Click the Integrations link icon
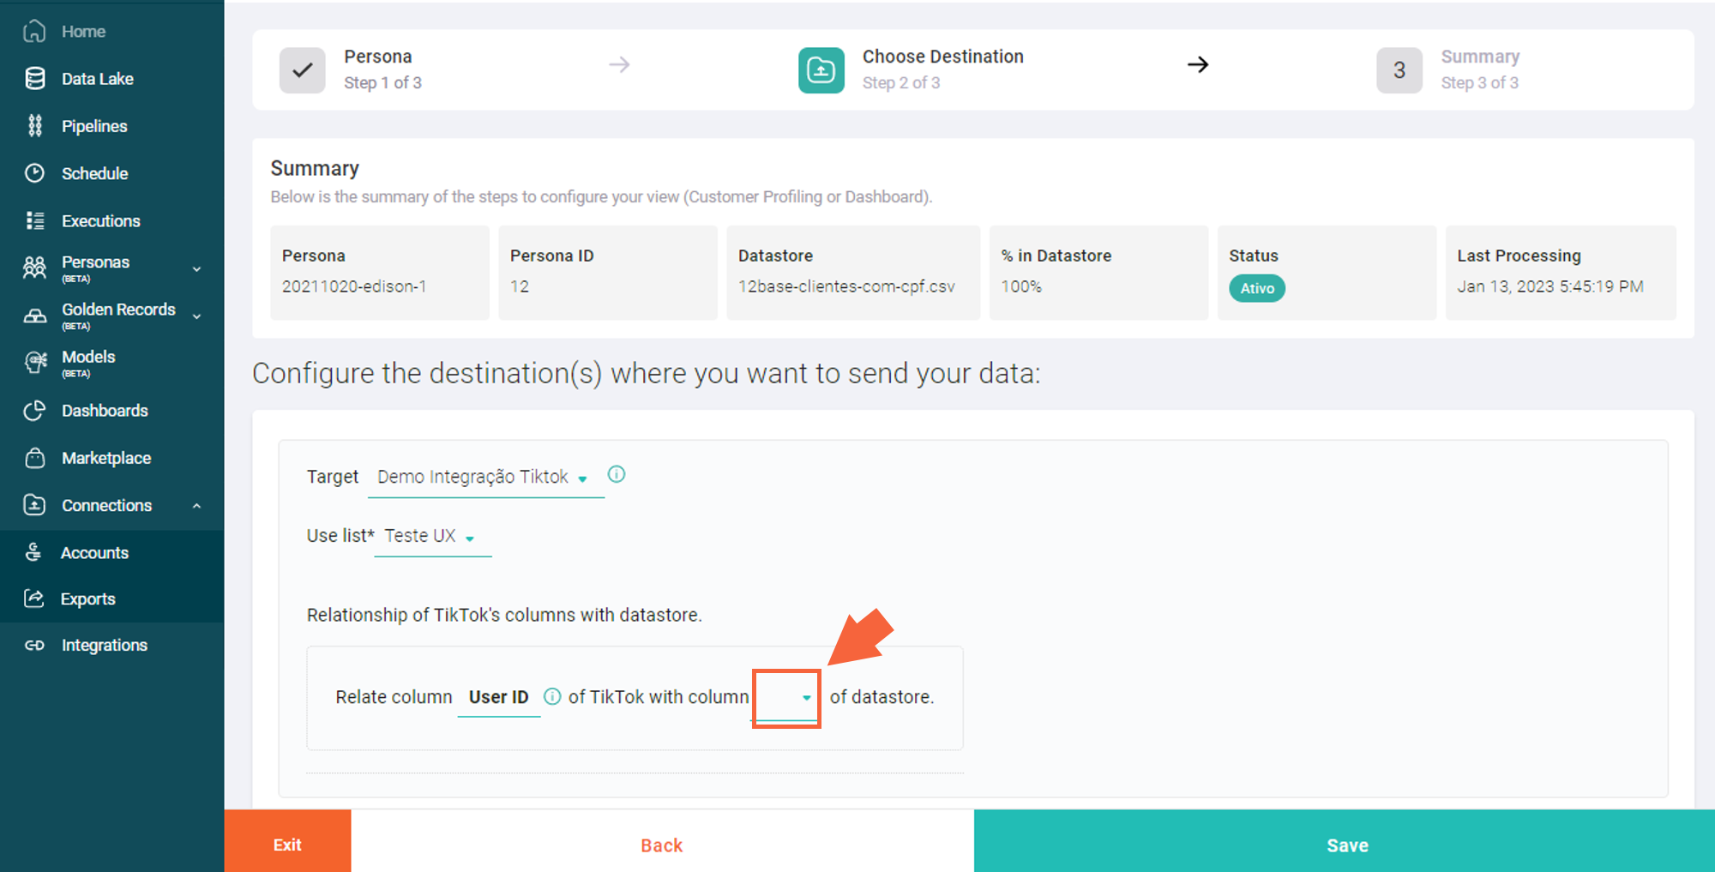The image size is (1715, 872). [34, 645]
